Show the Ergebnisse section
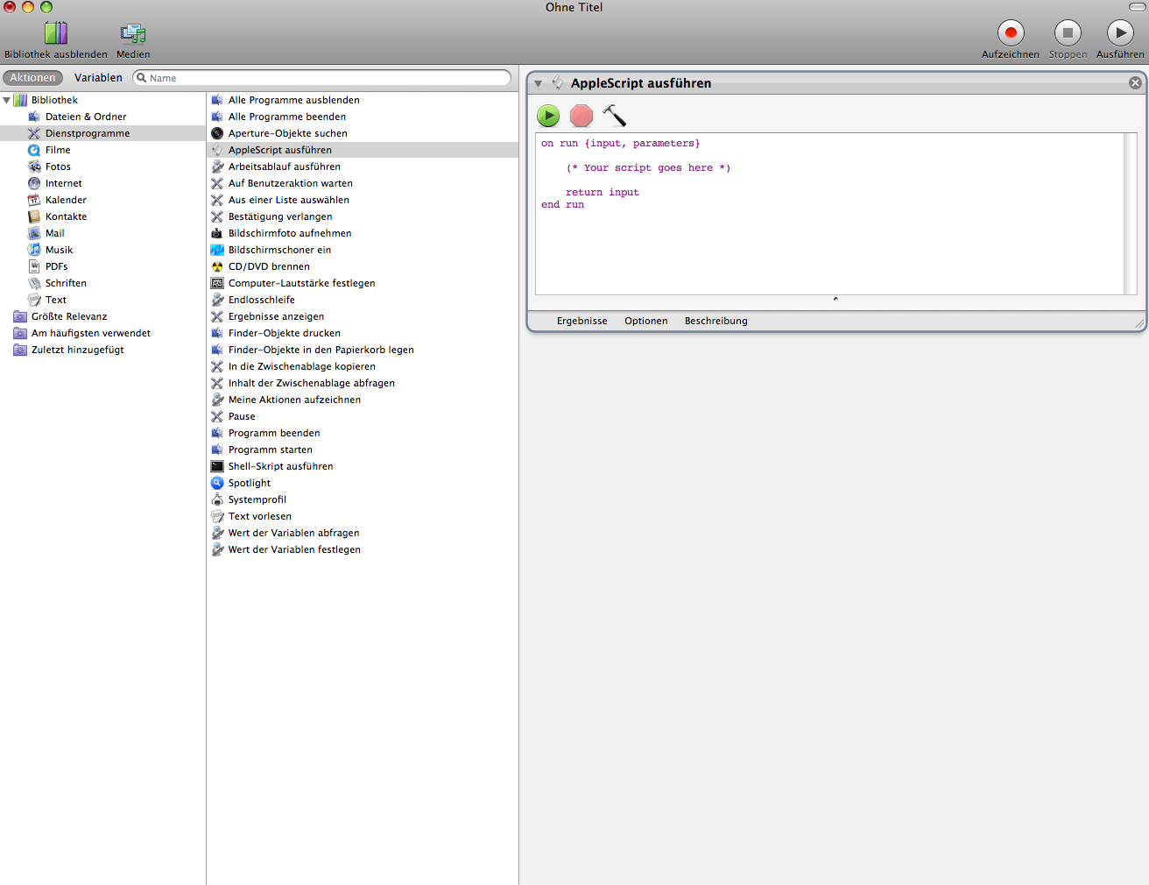 582,321
